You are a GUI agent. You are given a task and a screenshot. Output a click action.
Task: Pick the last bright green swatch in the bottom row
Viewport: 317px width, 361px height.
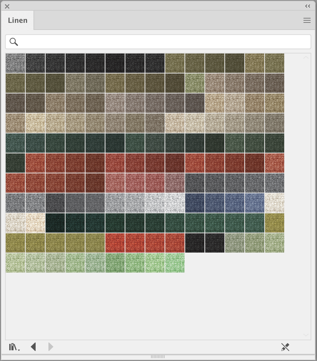tap(175, 263)
